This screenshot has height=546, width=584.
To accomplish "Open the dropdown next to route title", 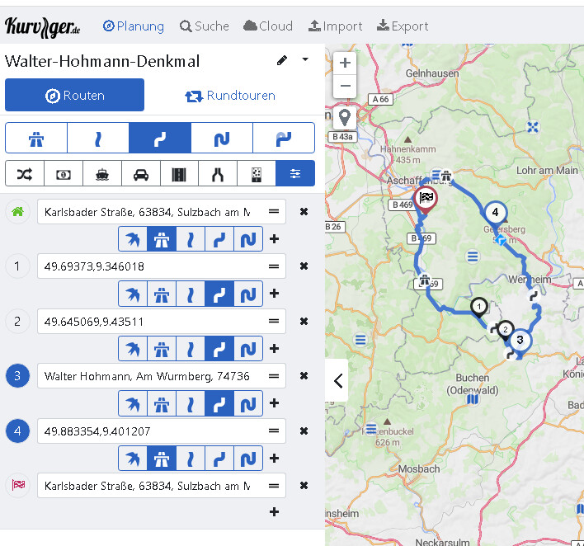I will [305, 60].
